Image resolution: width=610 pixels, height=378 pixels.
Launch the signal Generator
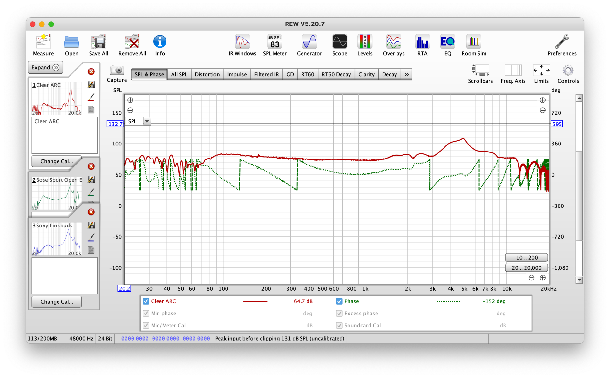[x=309, y=42]
